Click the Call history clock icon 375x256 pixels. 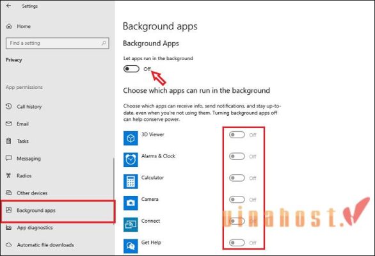8,106
